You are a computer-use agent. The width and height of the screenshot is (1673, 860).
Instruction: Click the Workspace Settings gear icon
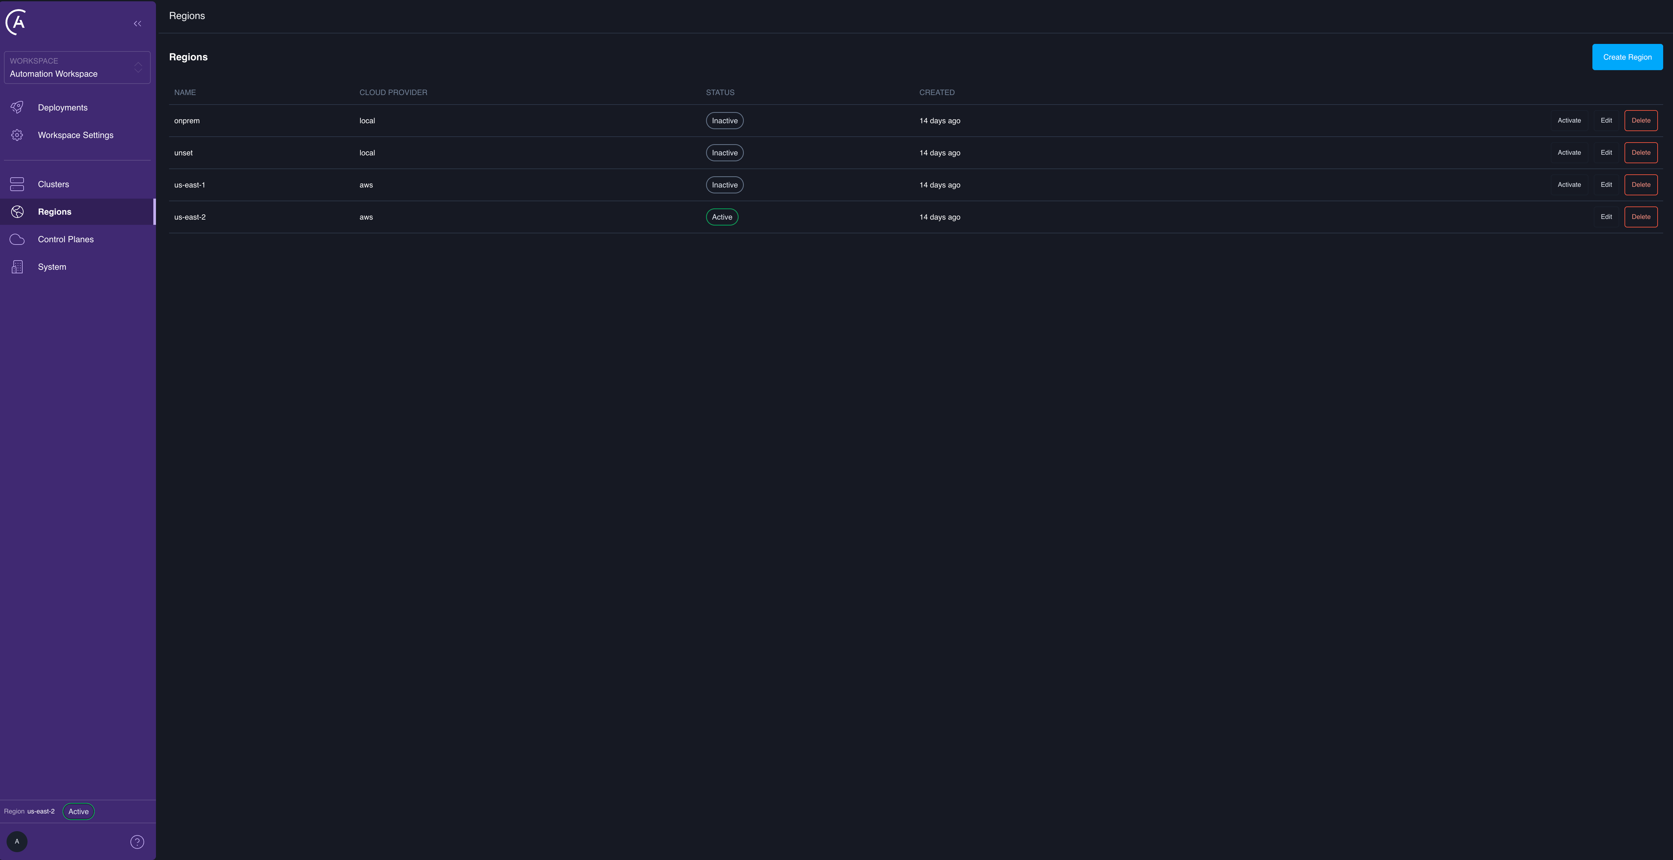(x=18, y=135)
